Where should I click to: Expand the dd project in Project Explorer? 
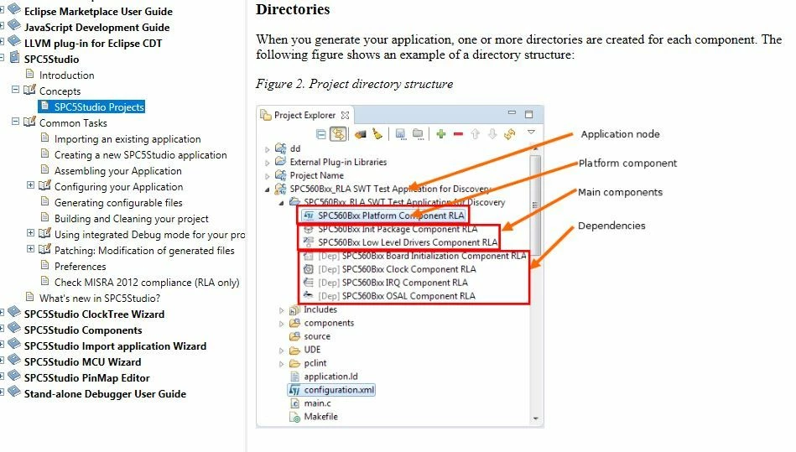pos(268,149)
